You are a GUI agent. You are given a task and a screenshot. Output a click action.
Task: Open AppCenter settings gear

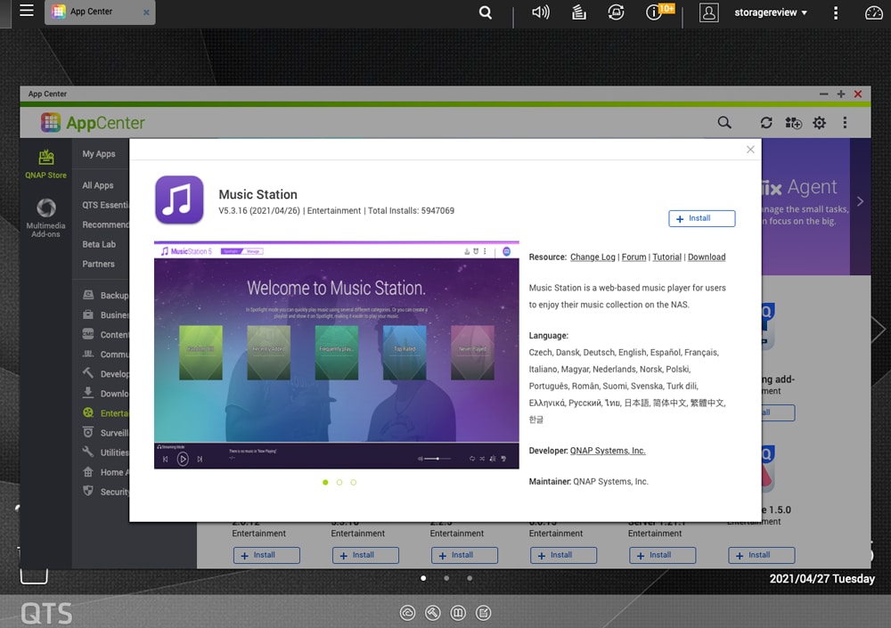coord(819,122)
